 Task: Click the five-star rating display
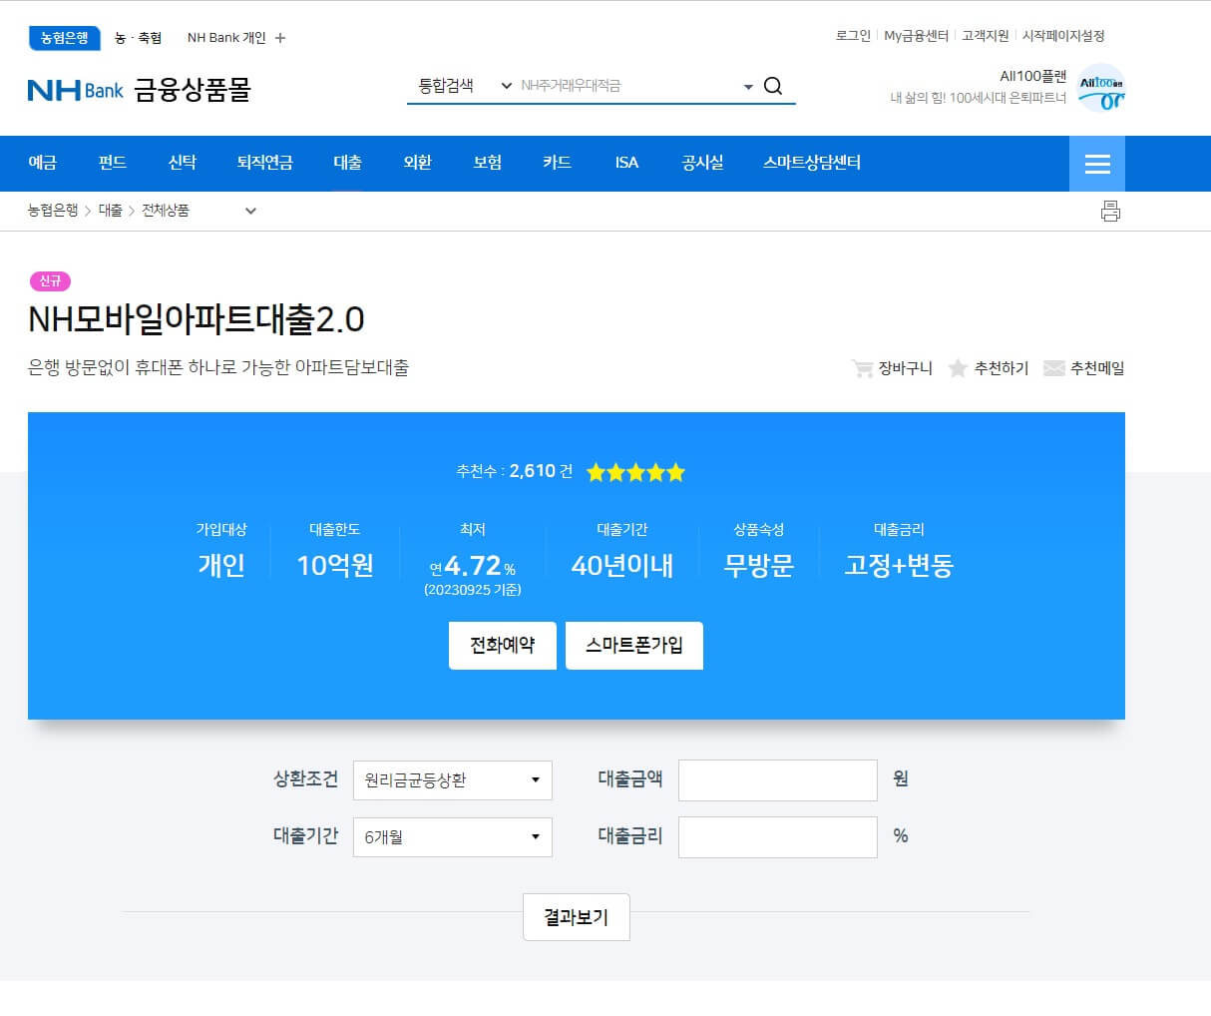tap(635, 472)
